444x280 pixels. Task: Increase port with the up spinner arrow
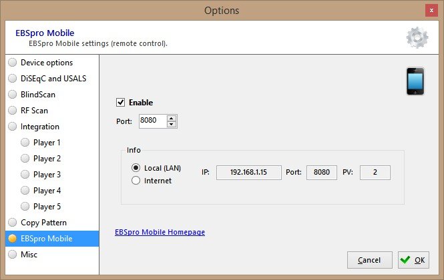pyautogui.click(x=172, y=118)
